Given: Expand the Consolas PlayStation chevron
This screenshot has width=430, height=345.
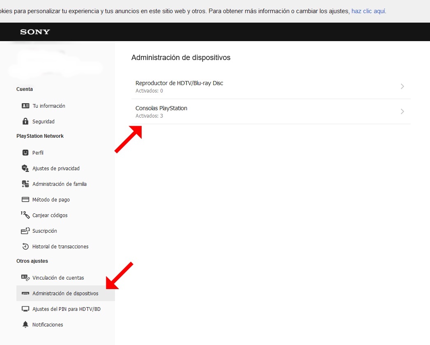Looking at the screenshot, I should [402, 111].
